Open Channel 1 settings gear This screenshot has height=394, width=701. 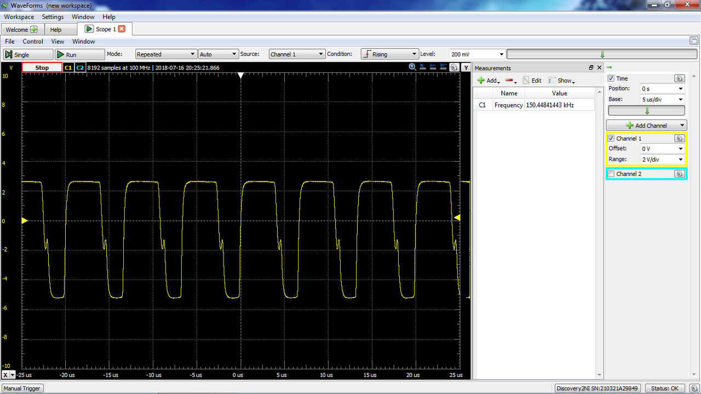pyautogui.click(x=679, y=139)
